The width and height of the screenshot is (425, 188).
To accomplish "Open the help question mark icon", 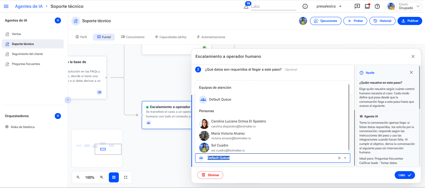I will (x=377, y=6).
